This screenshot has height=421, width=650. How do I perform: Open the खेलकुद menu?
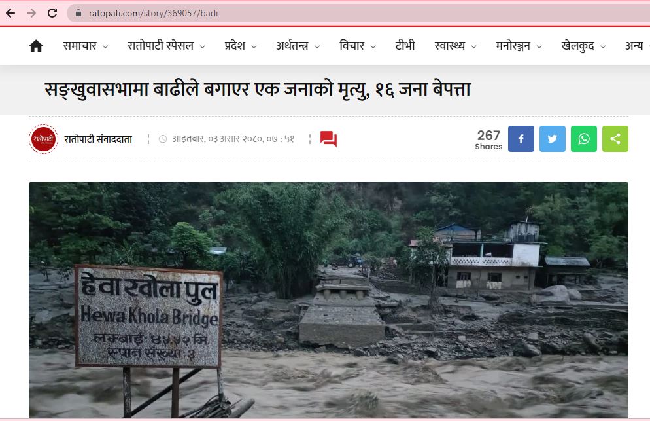point(583,46)
